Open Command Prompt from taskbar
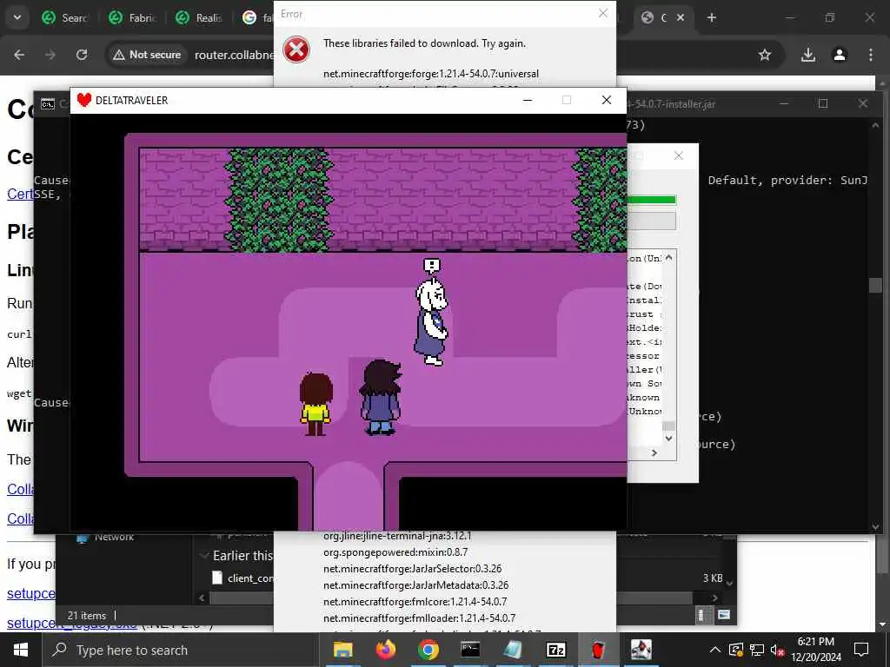Viewport: 890px width, 667px height. click(470, 650)
